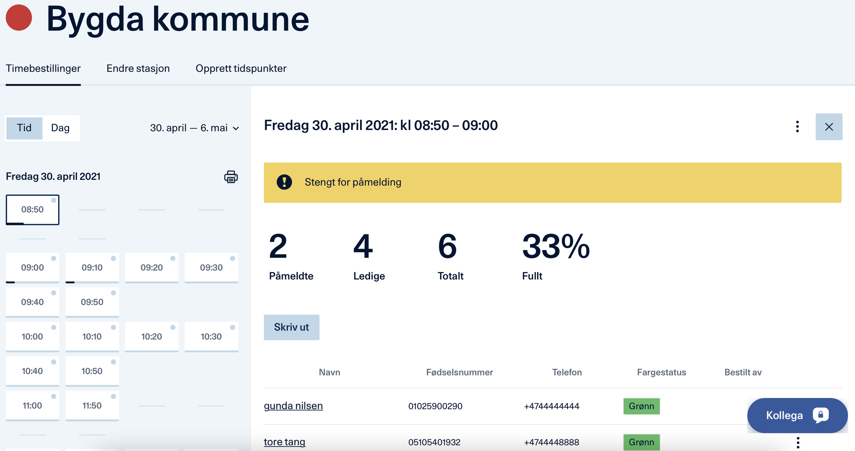855x451 pixels.
Task: Click warning icon in Stengt for påmelding banner
Action: [284, 182]
